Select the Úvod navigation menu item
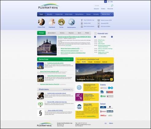 coord(41,14)
